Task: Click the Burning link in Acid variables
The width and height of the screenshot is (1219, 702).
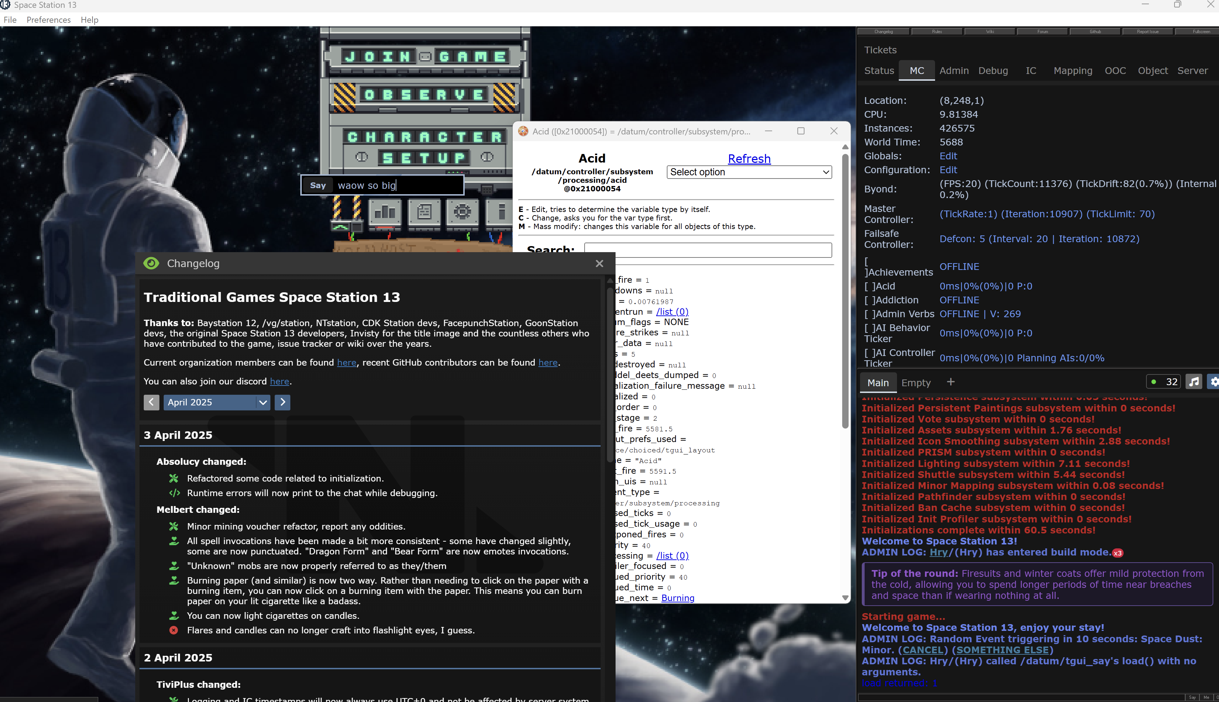Action: (678, 598)
